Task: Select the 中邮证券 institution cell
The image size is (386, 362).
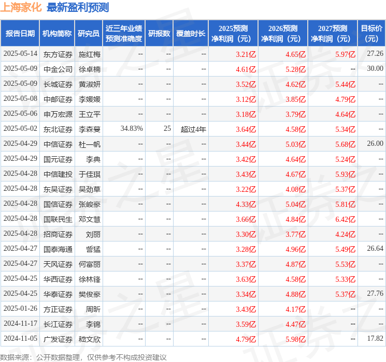Action: [58, 99]
